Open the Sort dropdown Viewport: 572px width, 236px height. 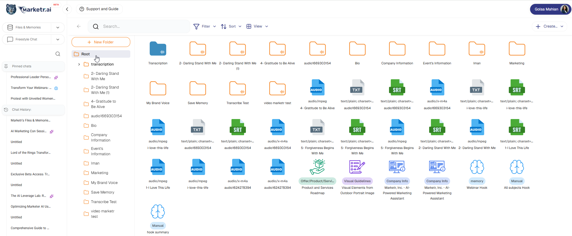[231, 26]
